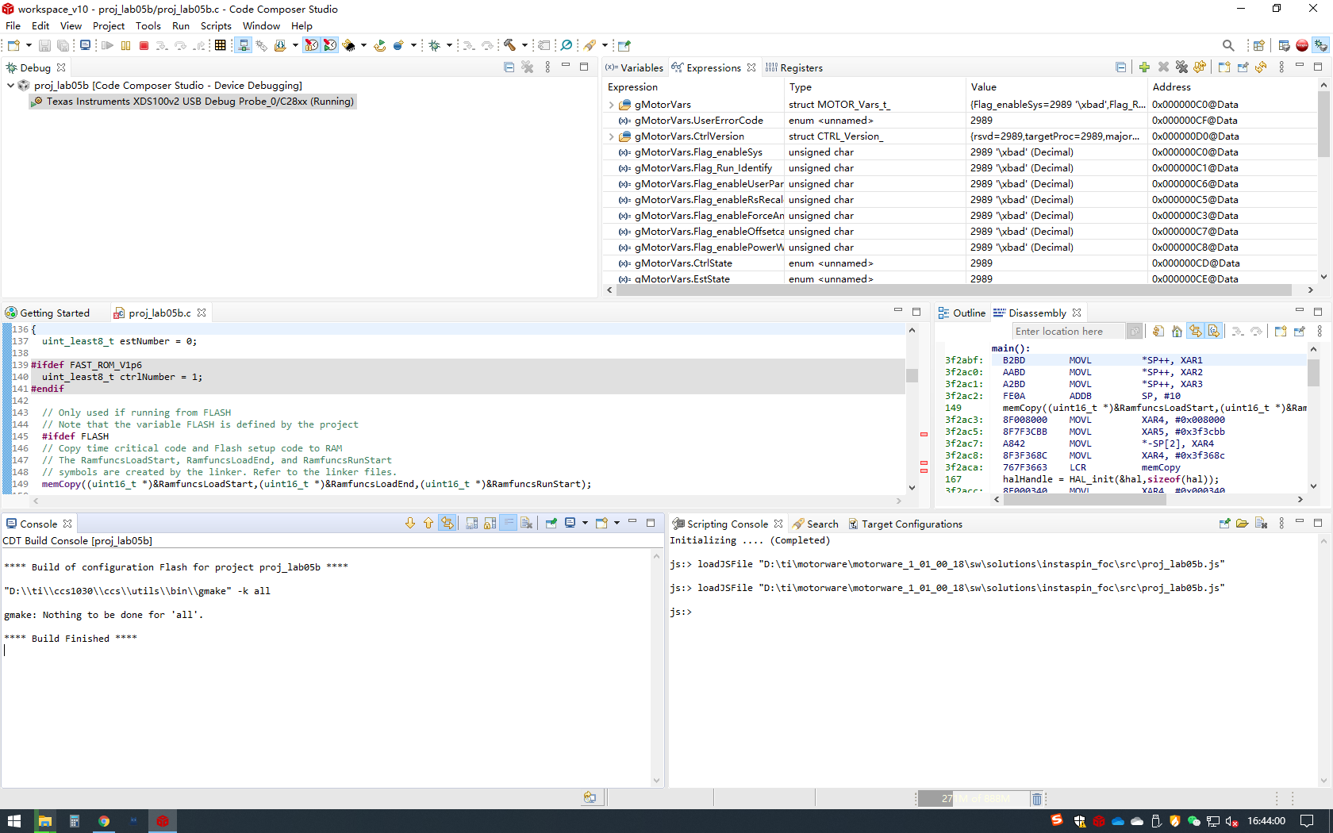
Task: Collapse the proj_lab05b debug tree node
Action: coord(10,86)
